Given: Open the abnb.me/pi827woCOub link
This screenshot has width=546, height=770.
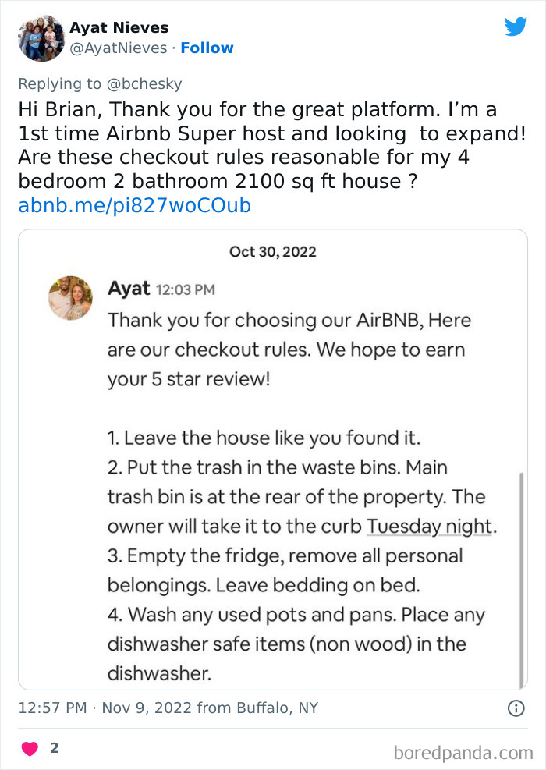Looking at the screenshot, I should pyautogui.click(x=134, y=205).
